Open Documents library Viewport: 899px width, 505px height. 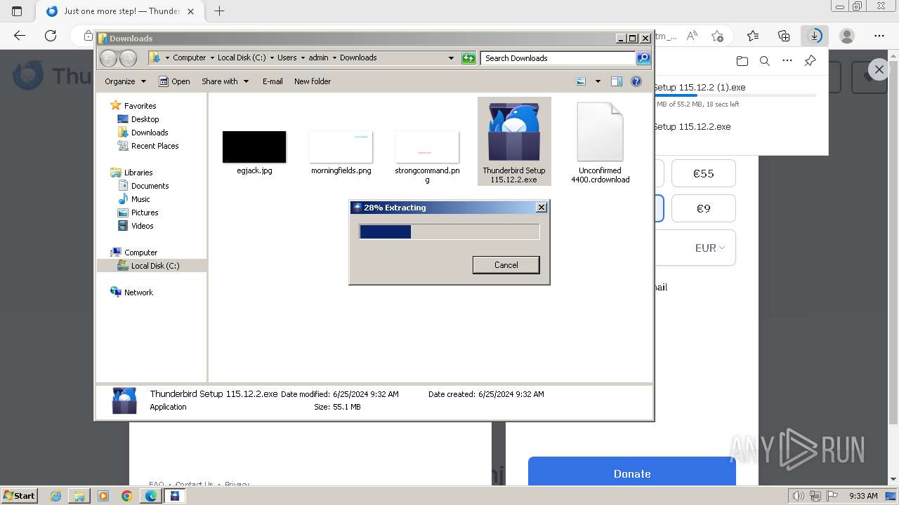pos(150,186)
